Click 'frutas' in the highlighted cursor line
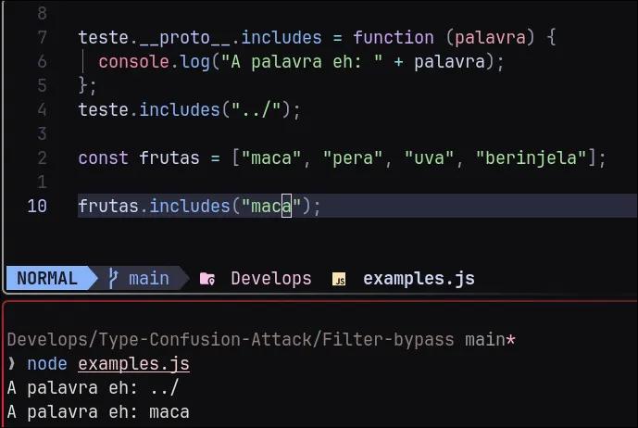Image resolution: width=638 pixels, height=428 pixels. pyautogui.click(x=108, y=206)
